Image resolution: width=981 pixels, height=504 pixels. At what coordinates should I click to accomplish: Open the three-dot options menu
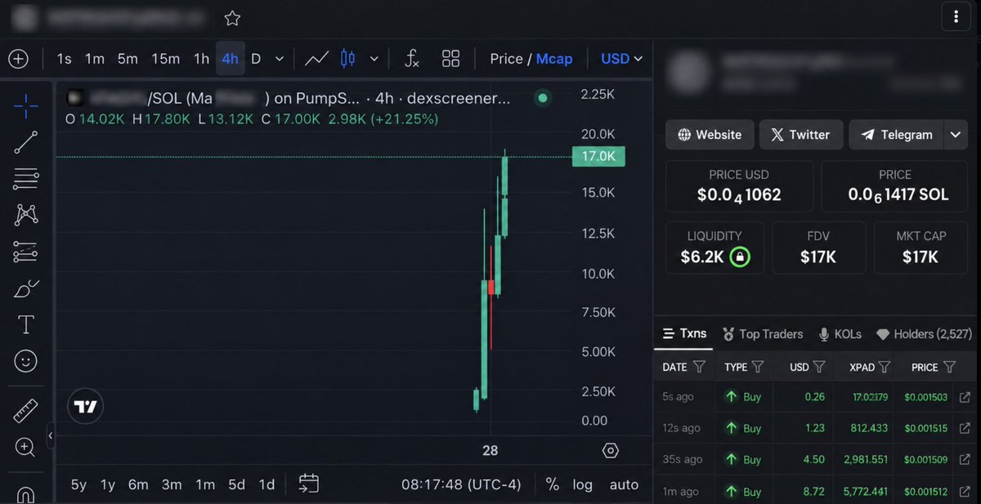pos(955,16)
